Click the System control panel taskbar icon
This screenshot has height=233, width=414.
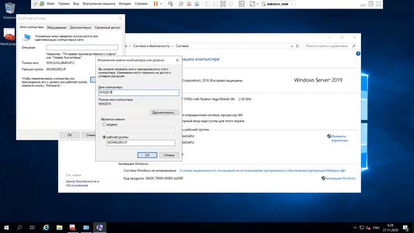coord(100,227)
